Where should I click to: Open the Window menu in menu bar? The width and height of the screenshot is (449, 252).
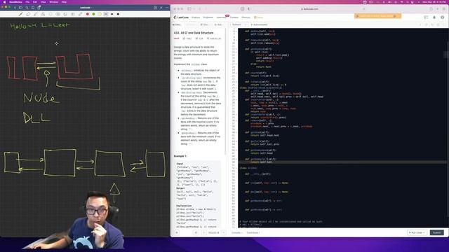pyautogui.click(x=53, y=2)
